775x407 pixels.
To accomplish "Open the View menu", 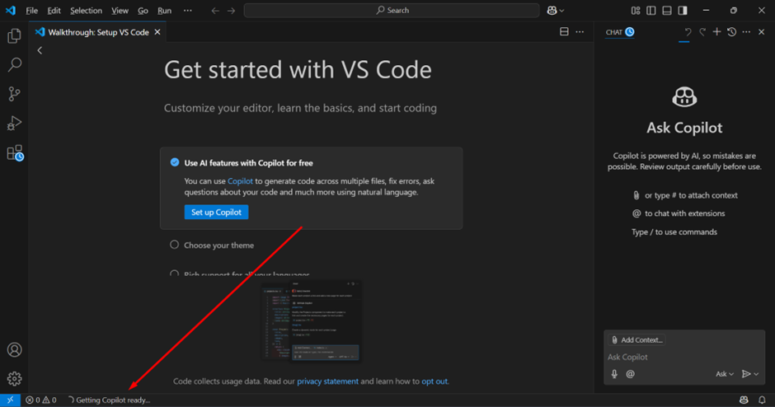I will point(120,11).
